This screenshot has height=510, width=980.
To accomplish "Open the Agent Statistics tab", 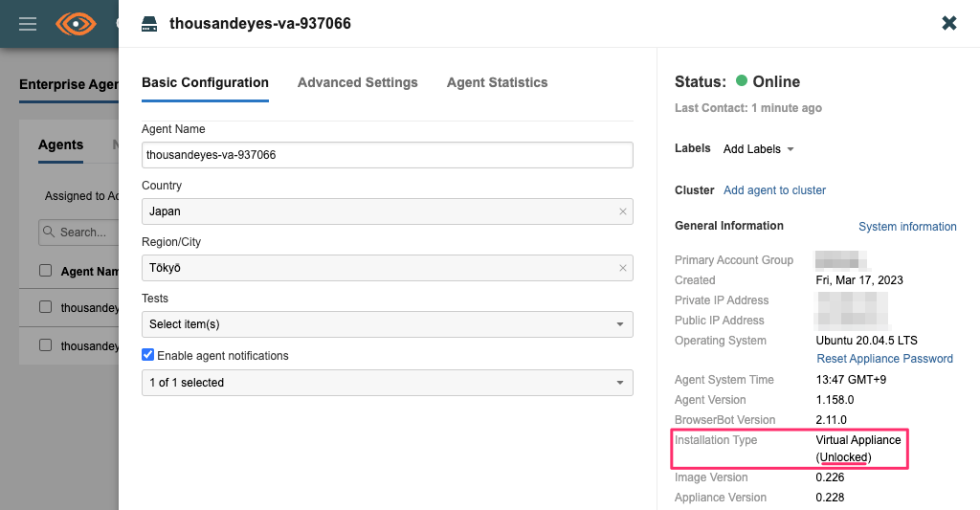I will 497,82.
